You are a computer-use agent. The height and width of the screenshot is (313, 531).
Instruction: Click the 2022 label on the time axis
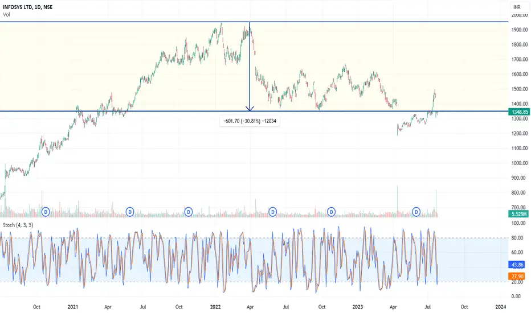pos(215,307)
